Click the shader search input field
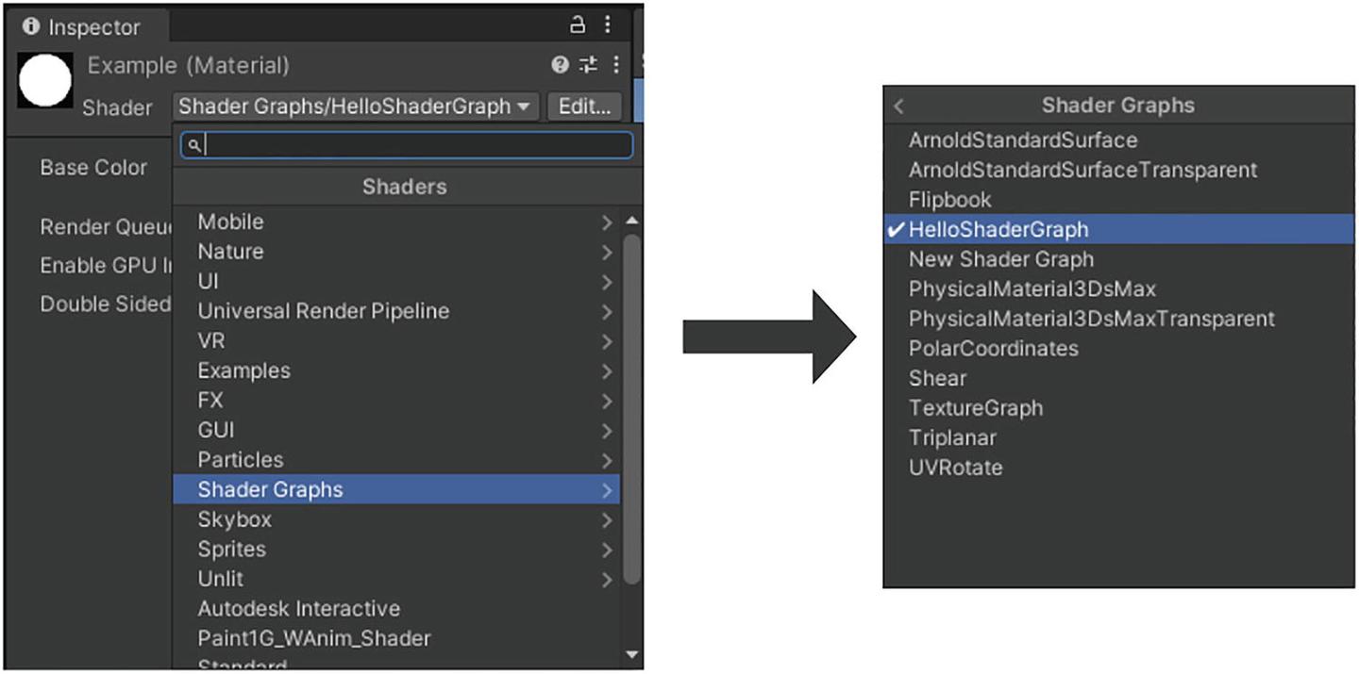This screenshot has height=674, width=1359. click(x=407, y=145)
